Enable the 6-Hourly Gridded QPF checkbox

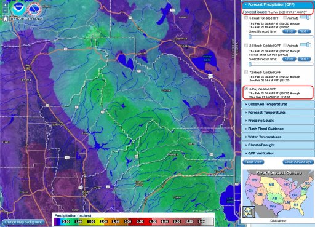coord(246,18)
